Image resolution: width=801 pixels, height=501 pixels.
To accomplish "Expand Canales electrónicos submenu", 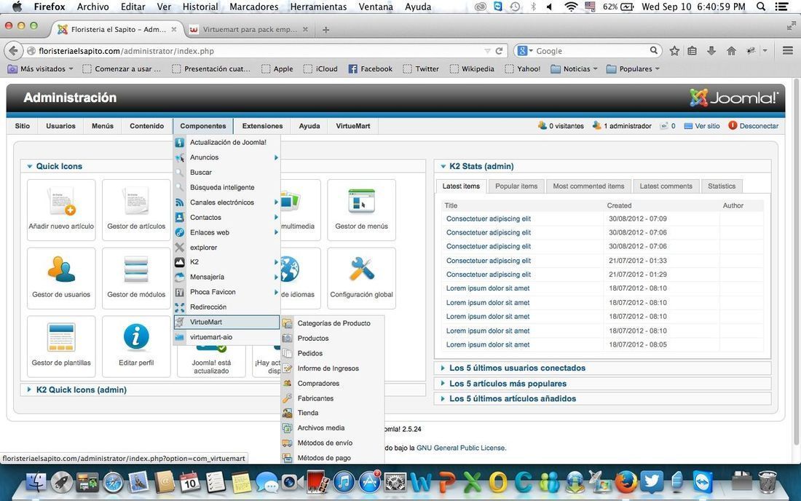I will 226,202.
